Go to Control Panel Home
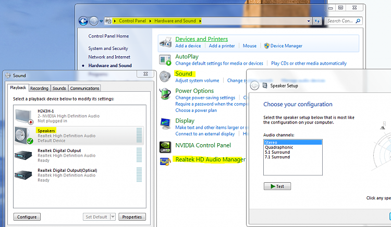 (x=108, y=36)
